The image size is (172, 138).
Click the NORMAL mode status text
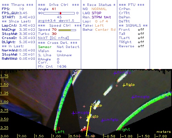[x=99, y=9]
